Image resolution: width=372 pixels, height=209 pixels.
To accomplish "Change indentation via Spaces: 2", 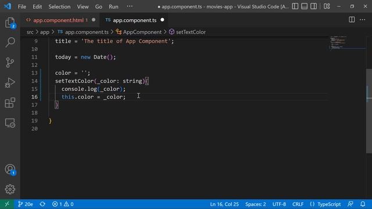I will click(x=256, y=204).
